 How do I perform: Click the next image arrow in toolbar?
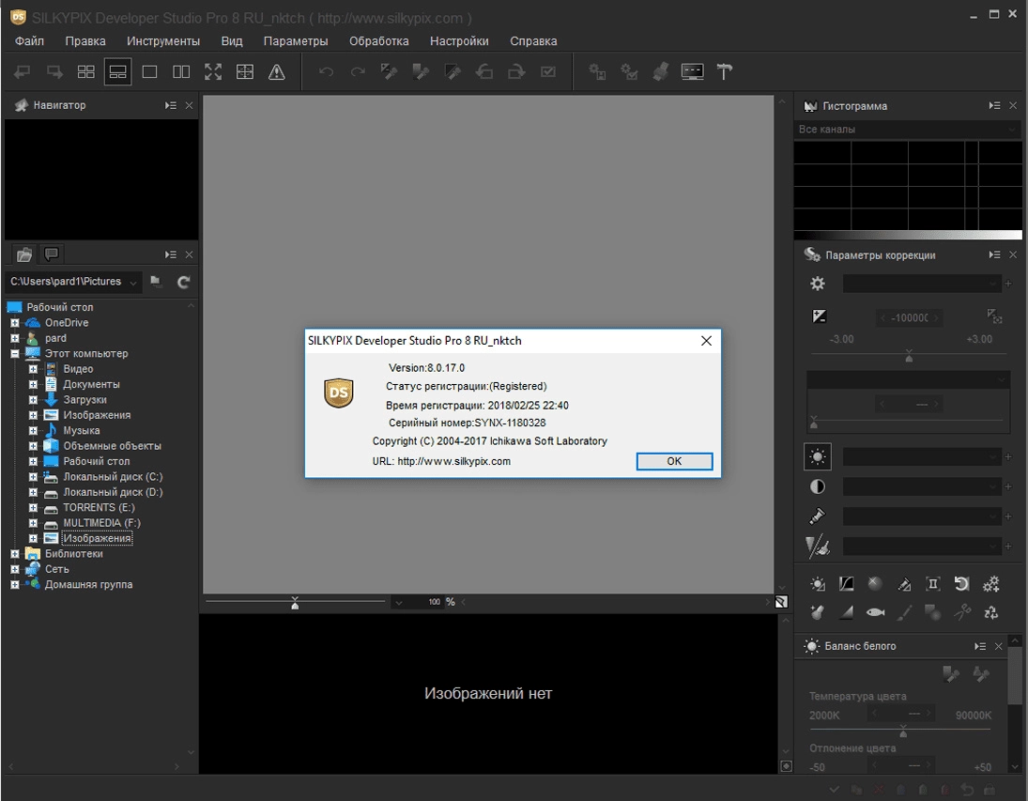pos(54,71)
